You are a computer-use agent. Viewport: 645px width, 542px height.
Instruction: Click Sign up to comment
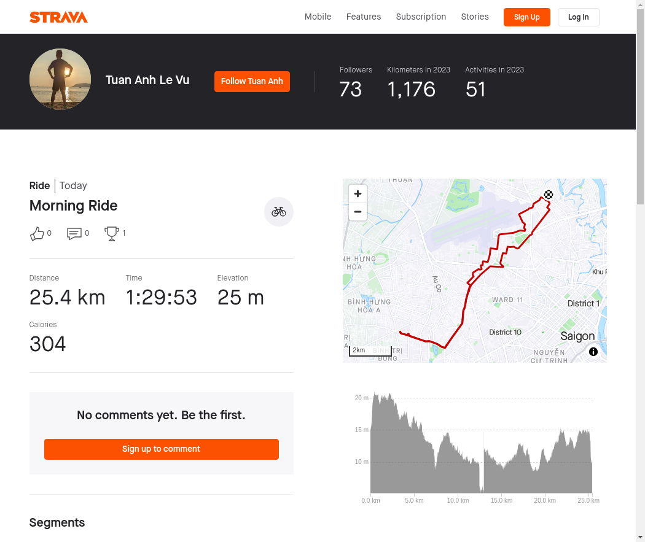(x=161, y=449)
